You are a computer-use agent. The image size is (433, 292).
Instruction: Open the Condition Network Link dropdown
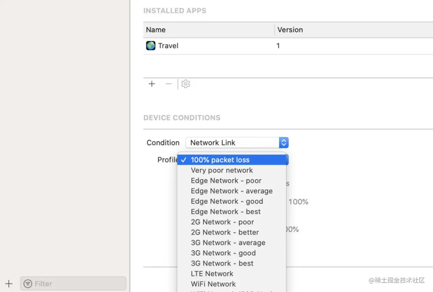click(237, 143)
